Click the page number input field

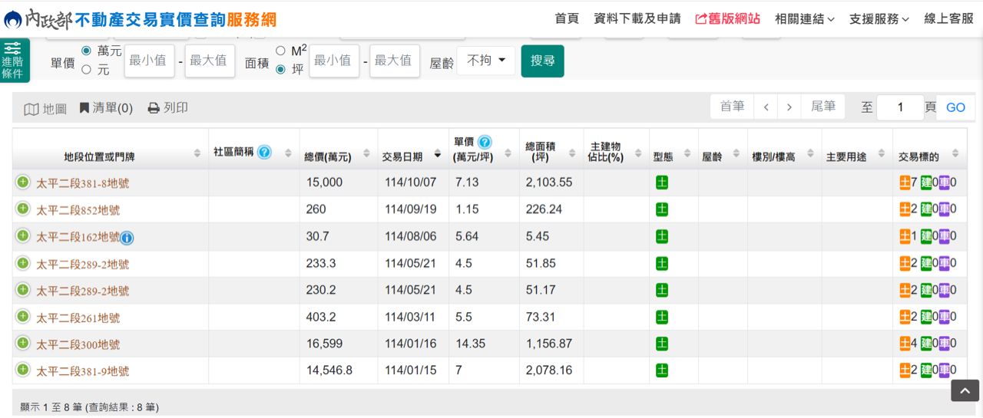[x=899, y=107]
